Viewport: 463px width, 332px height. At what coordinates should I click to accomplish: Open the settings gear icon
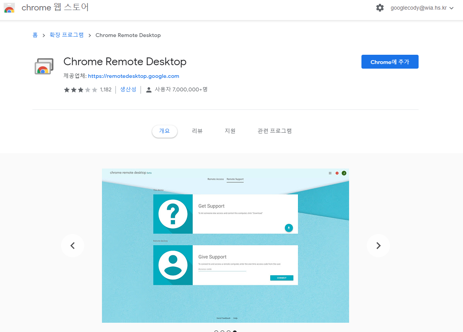(x=380, y=8)
